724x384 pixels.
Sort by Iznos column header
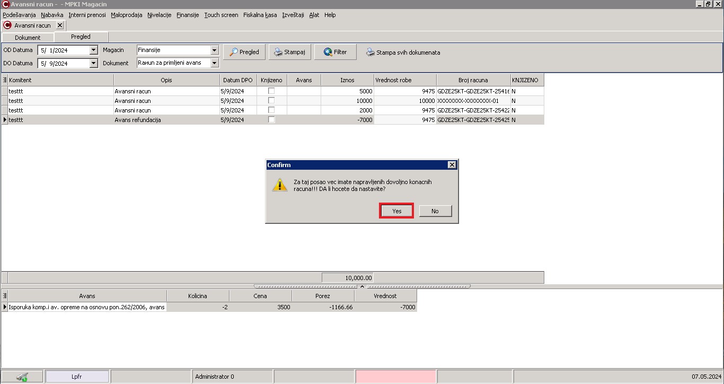point(347,80)
